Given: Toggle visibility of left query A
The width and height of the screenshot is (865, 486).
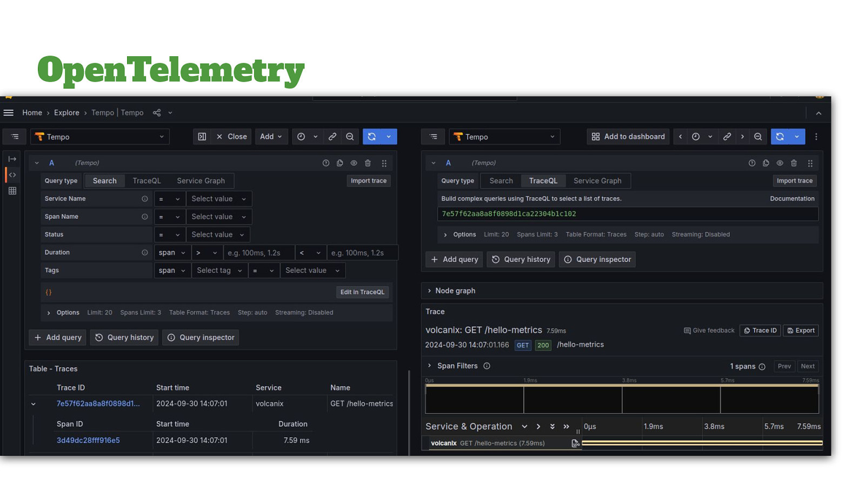Looking at the screenshot, I should 354,163.
